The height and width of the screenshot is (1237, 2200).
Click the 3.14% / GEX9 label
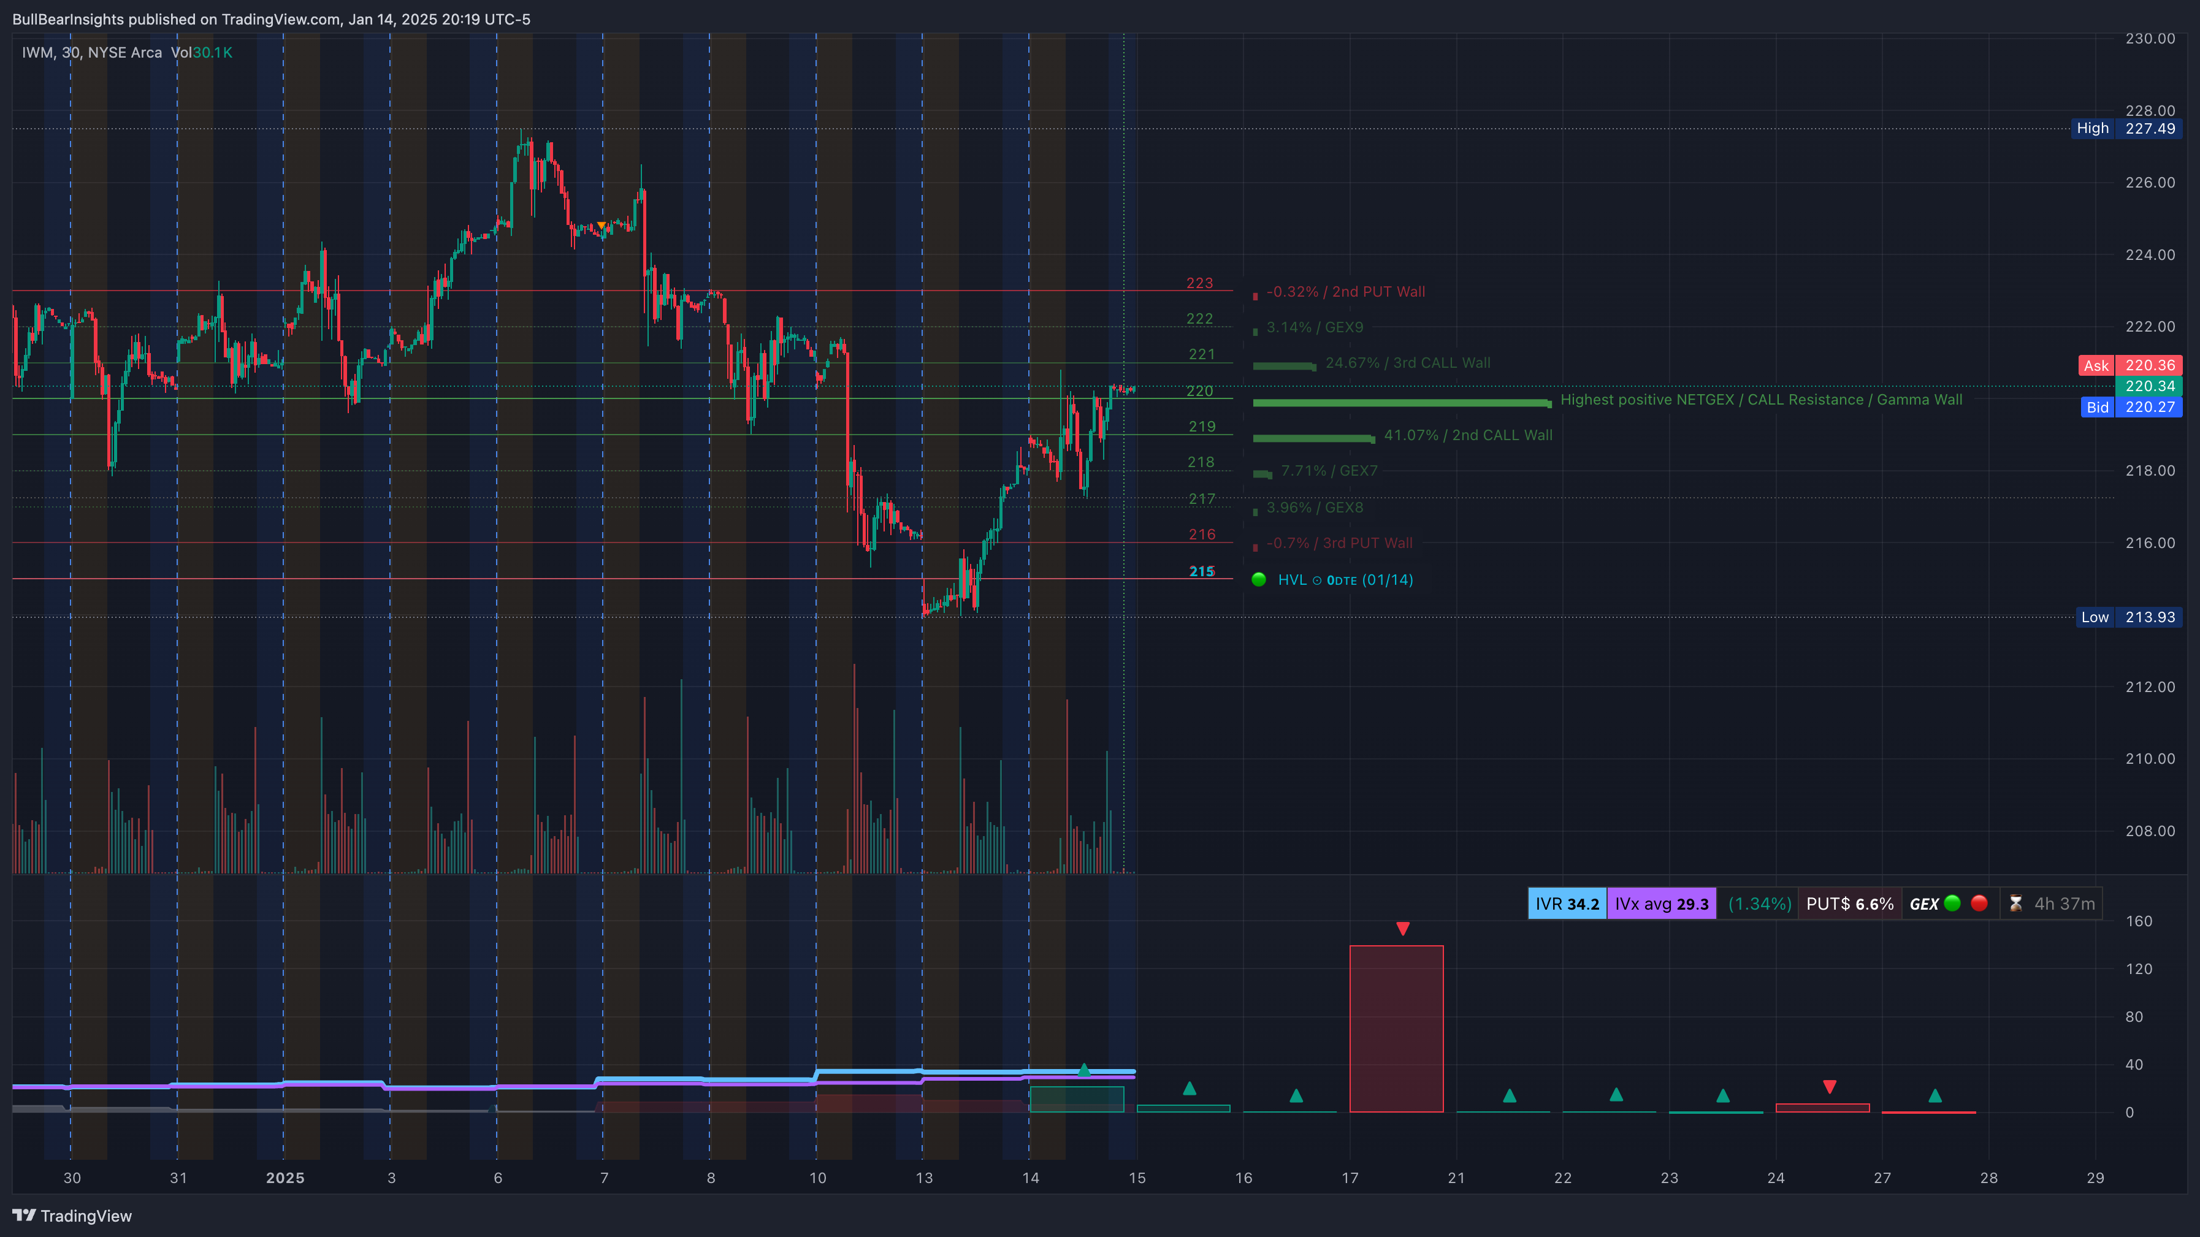point(1315,328)
